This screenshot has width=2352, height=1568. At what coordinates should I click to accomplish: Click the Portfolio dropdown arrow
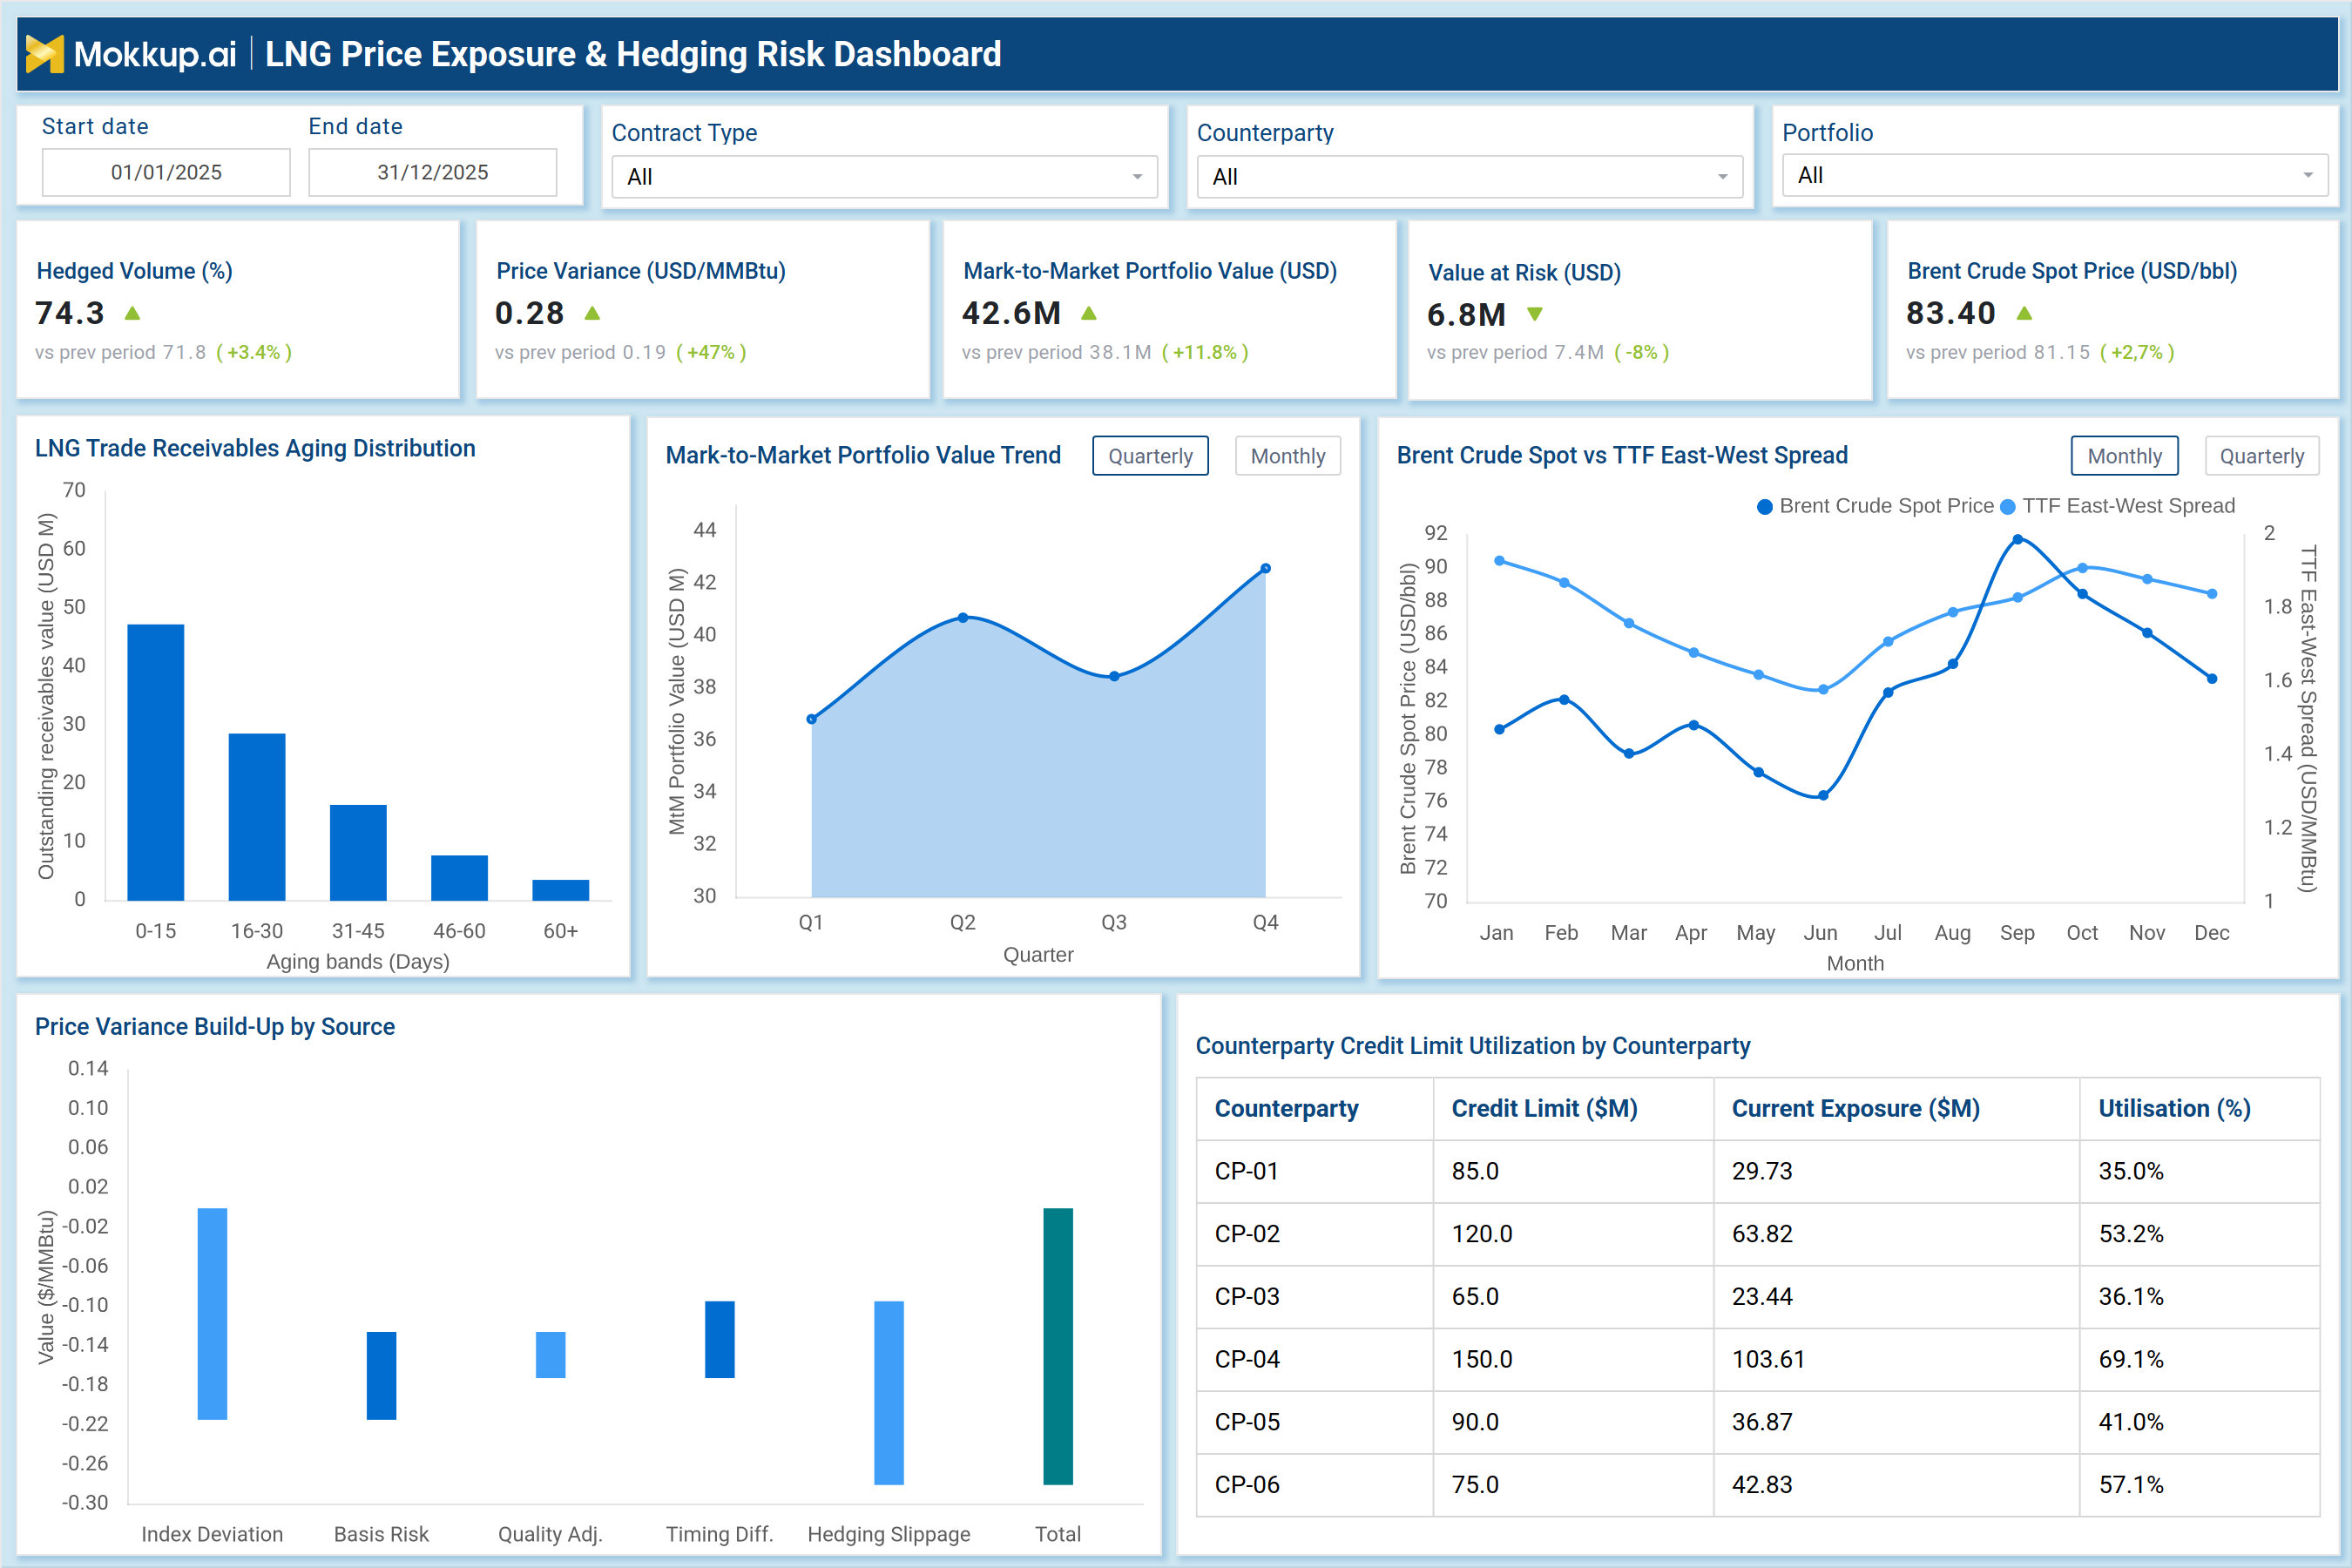click(2308, 175)
